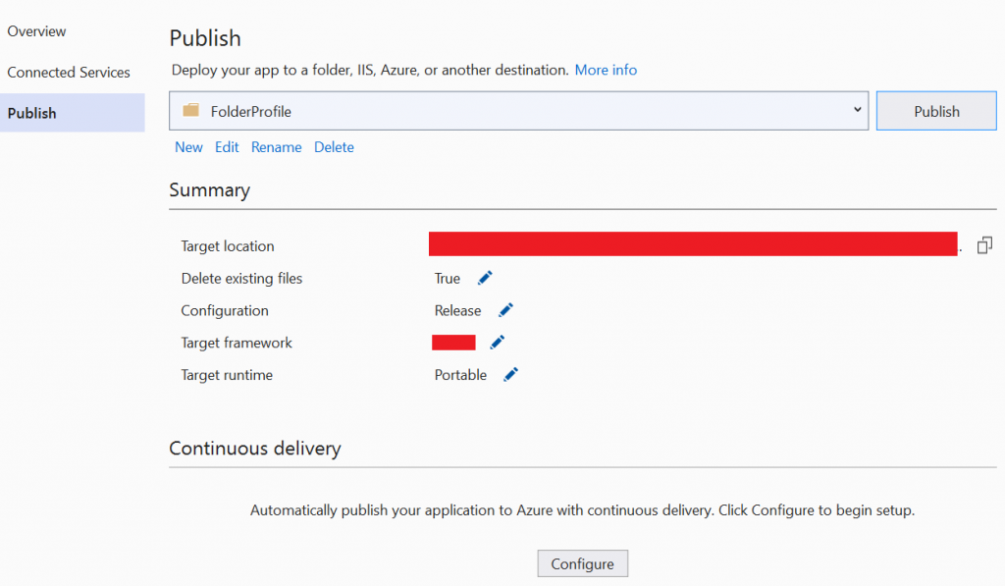Edit the Target runtime with pencil icon
The height and width of the screenshot is (586, 1005).
(509, 374)
